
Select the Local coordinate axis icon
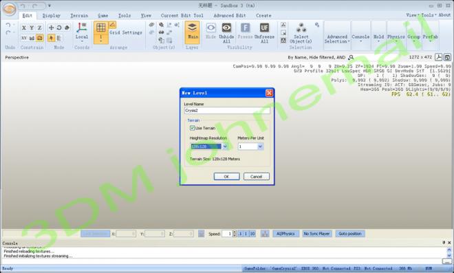(x=82, y=28)
